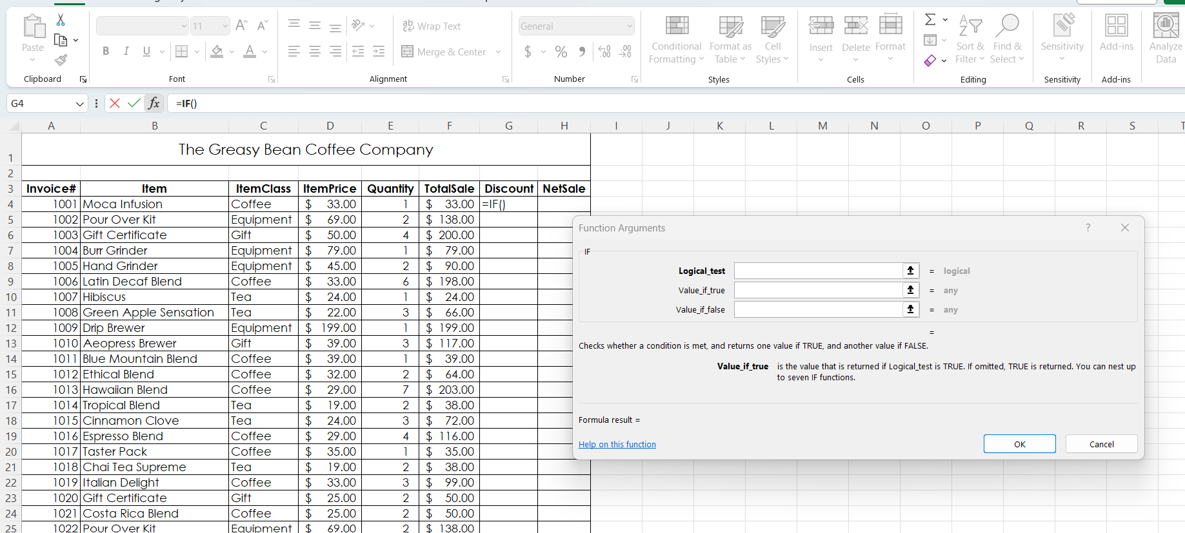The width and height of the screenshot is (1185, 533).
Task: Center text horizontally
Action: 315,51
